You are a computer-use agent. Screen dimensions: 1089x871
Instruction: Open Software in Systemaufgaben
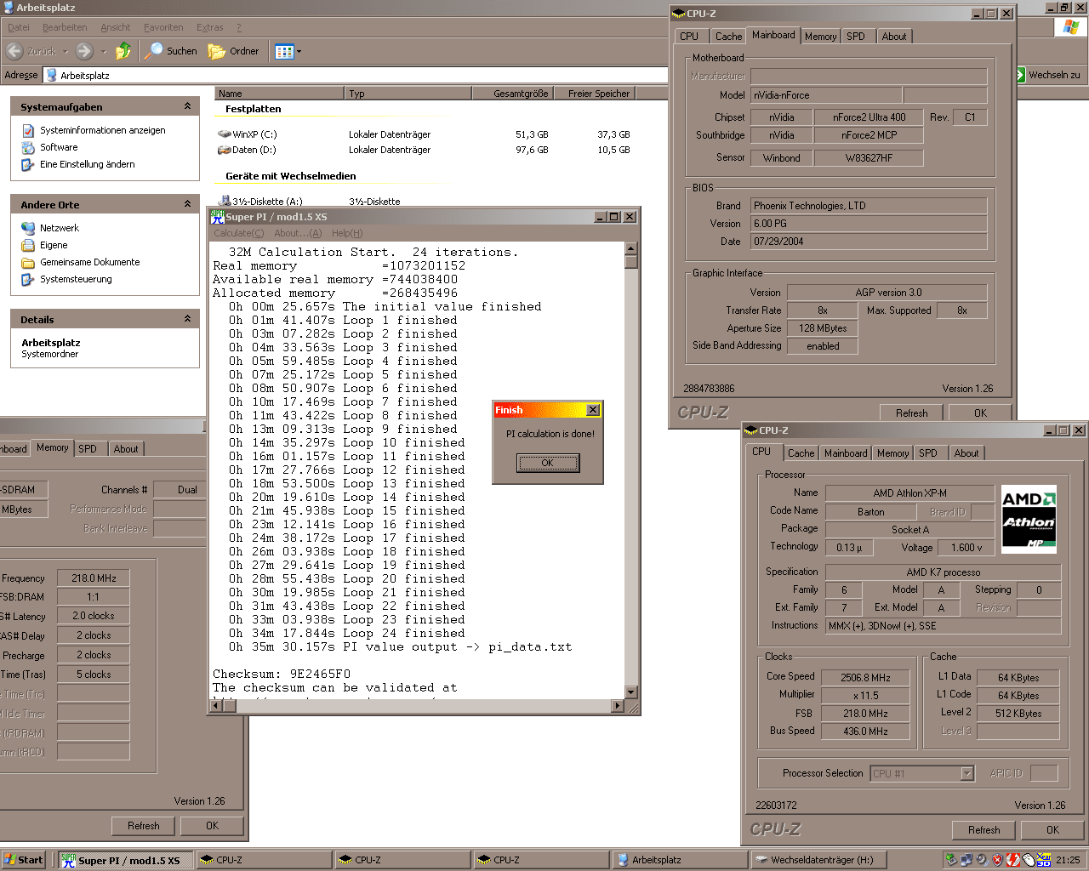59,147
